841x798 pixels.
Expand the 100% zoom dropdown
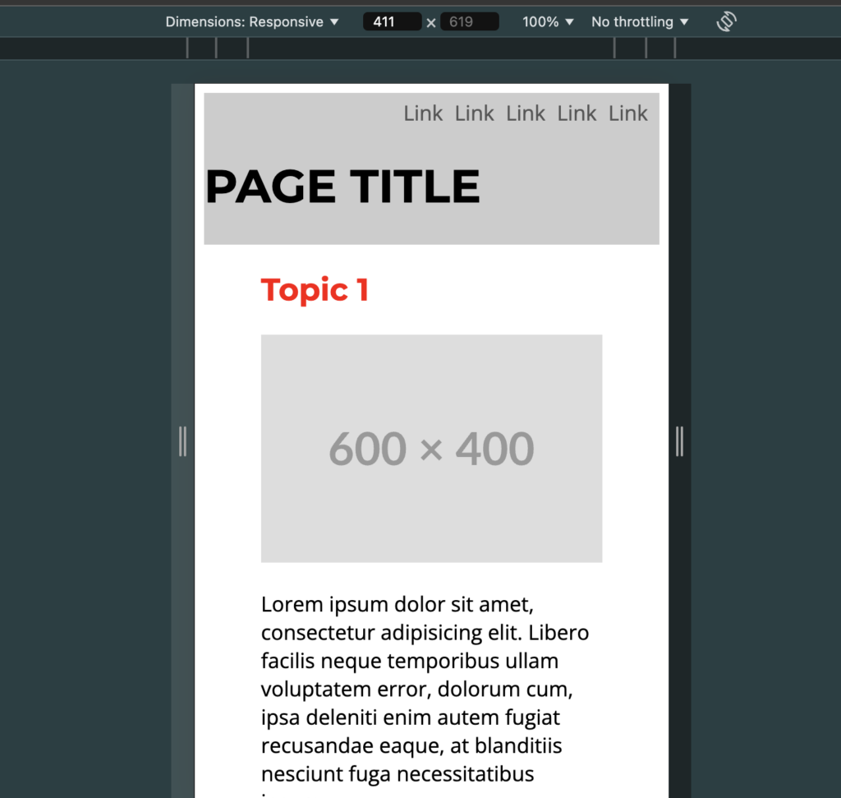point(548,22)
